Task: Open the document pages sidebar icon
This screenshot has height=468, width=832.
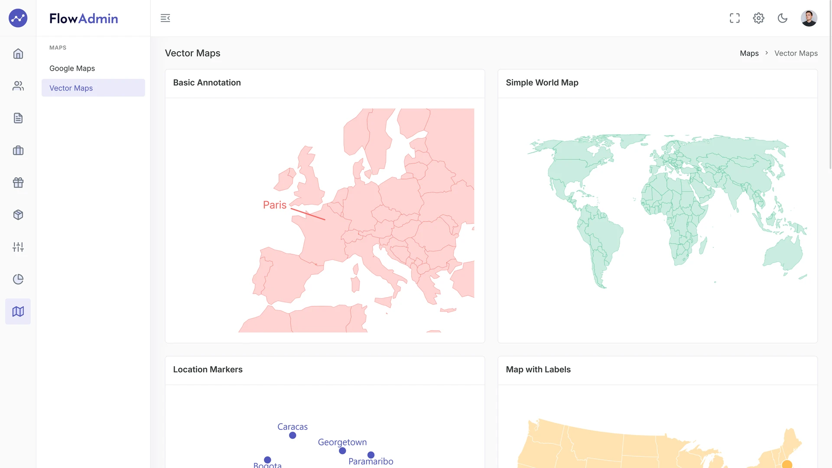Action: [18, 118]
